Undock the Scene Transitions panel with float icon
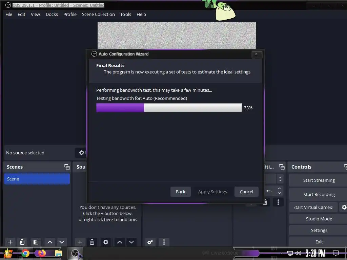Viewport: 347px width, 260px height. [282, 167]
